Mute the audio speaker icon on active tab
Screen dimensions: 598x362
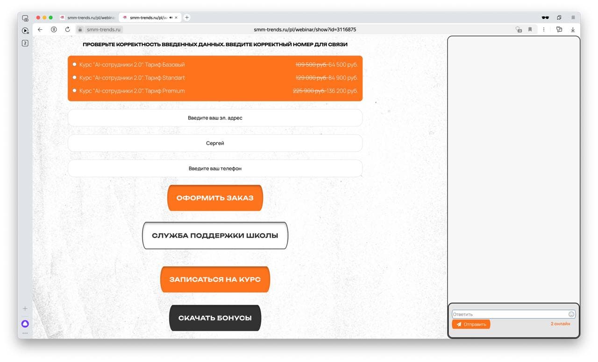[171, 17]
